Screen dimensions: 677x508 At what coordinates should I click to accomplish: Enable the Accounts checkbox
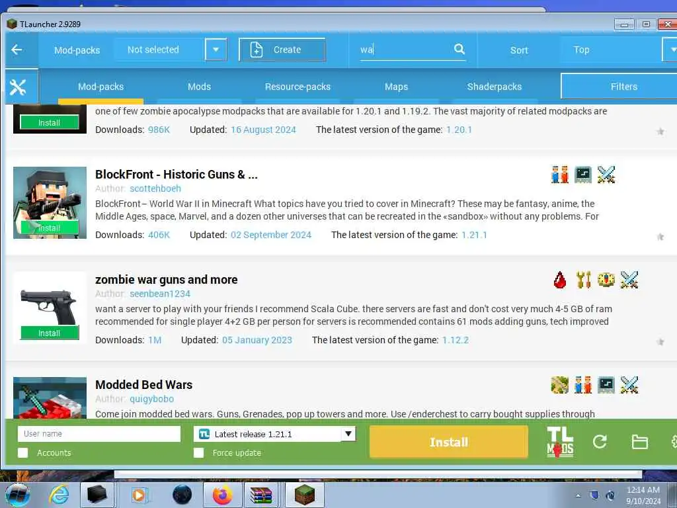click(x=23, y=452)
